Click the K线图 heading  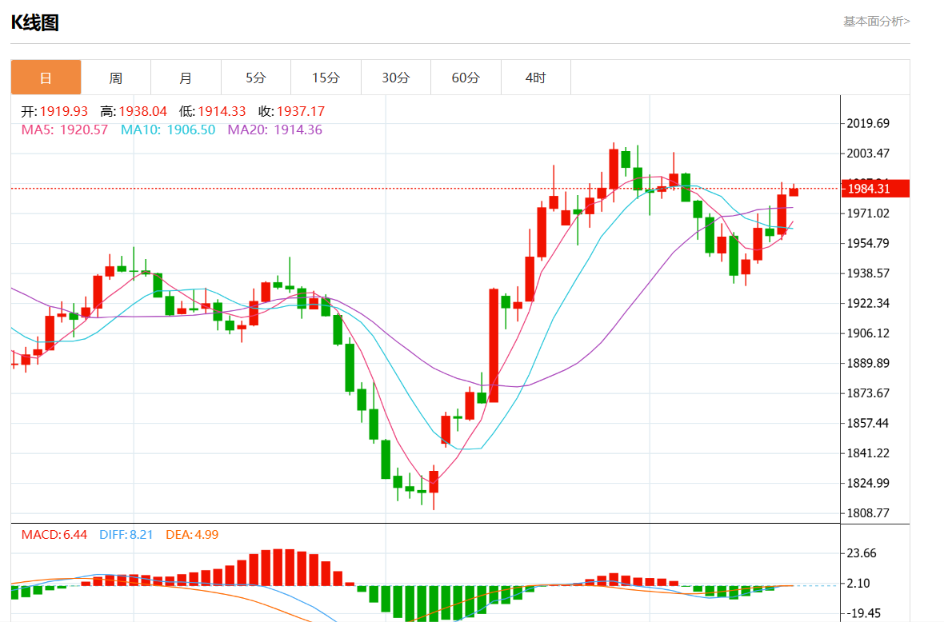click(x=35, y=23)
